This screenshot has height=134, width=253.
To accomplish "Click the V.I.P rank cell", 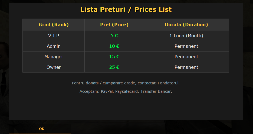I will coord(54,36).
